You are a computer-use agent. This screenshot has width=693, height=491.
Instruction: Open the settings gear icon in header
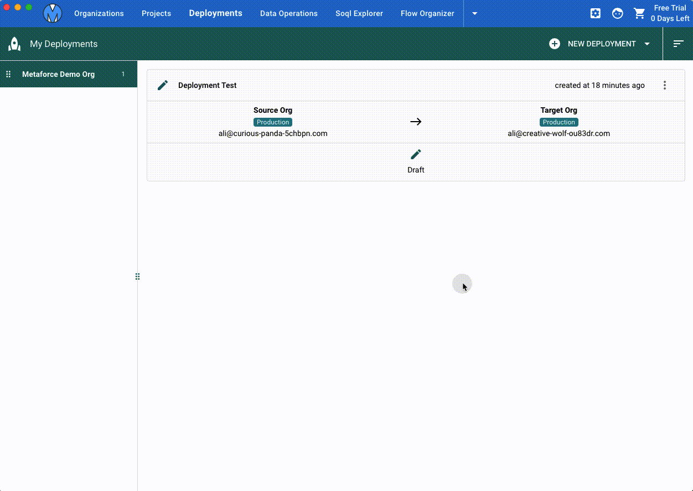tap(596, 13)
